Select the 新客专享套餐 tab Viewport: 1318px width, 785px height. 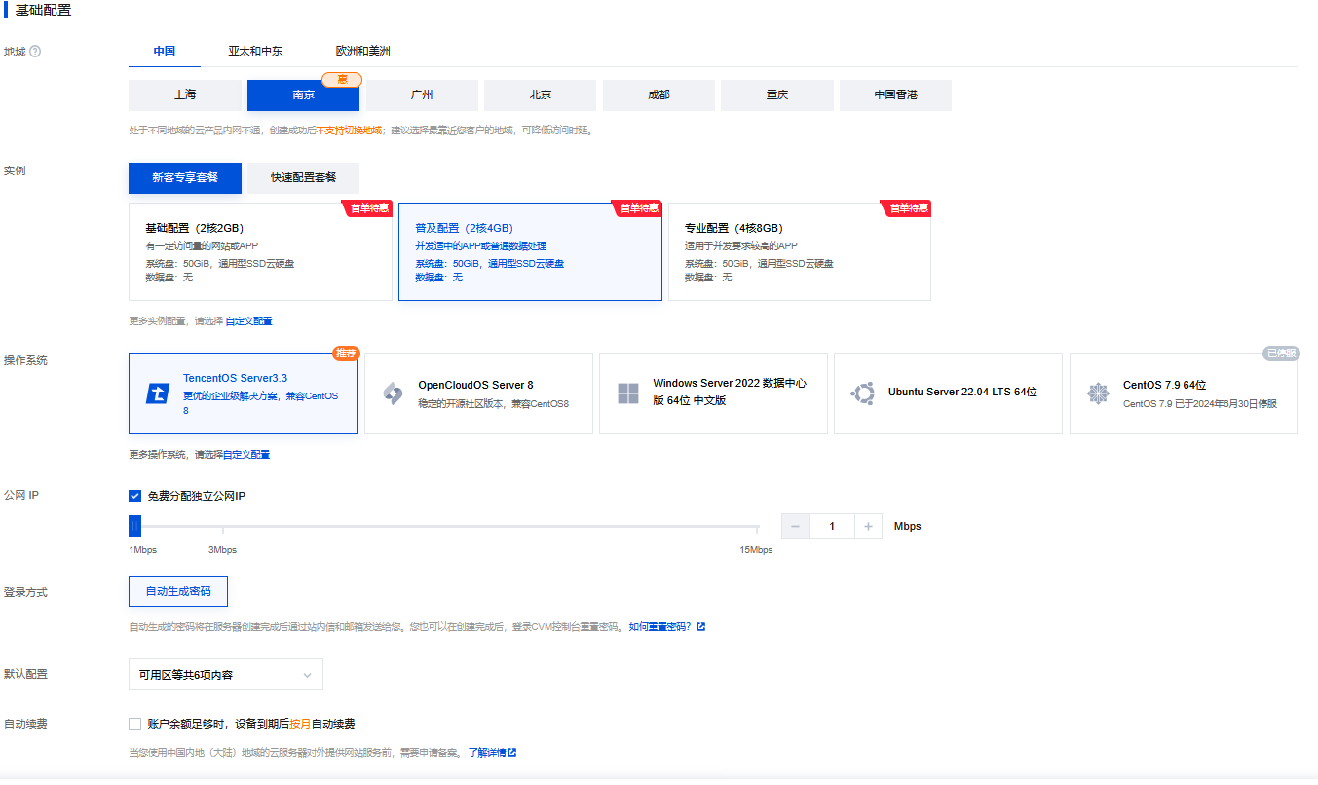[x=185, y=178]
